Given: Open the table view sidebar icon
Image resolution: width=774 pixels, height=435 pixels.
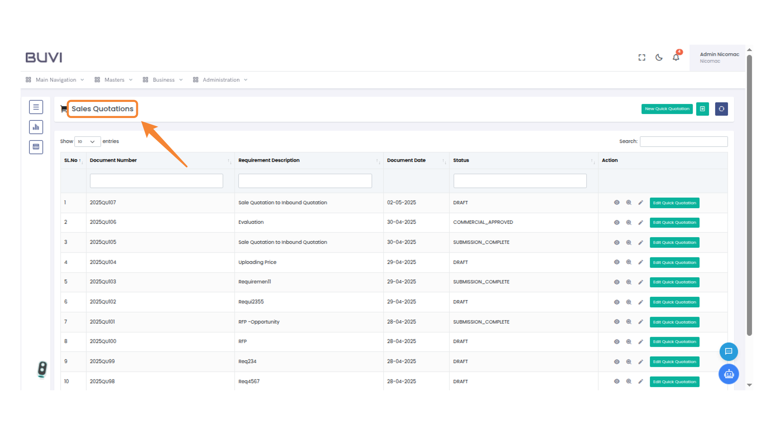Looking at the screenshot, I should coord(36,147).
